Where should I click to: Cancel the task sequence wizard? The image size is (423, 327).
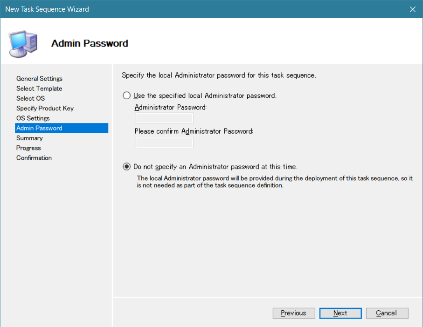click(x=387, y=313)
